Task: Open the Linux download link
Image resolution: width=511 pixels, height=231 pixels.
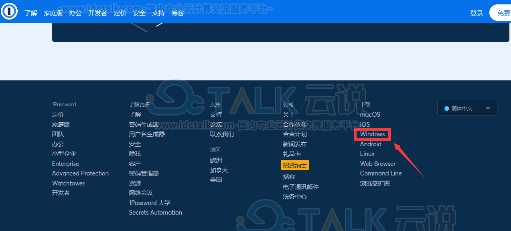Action: pos(367,154)
